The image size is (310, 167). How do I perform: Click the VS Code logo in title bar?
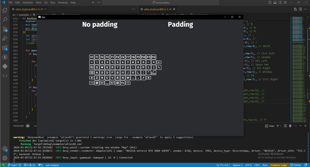(3, 2)
